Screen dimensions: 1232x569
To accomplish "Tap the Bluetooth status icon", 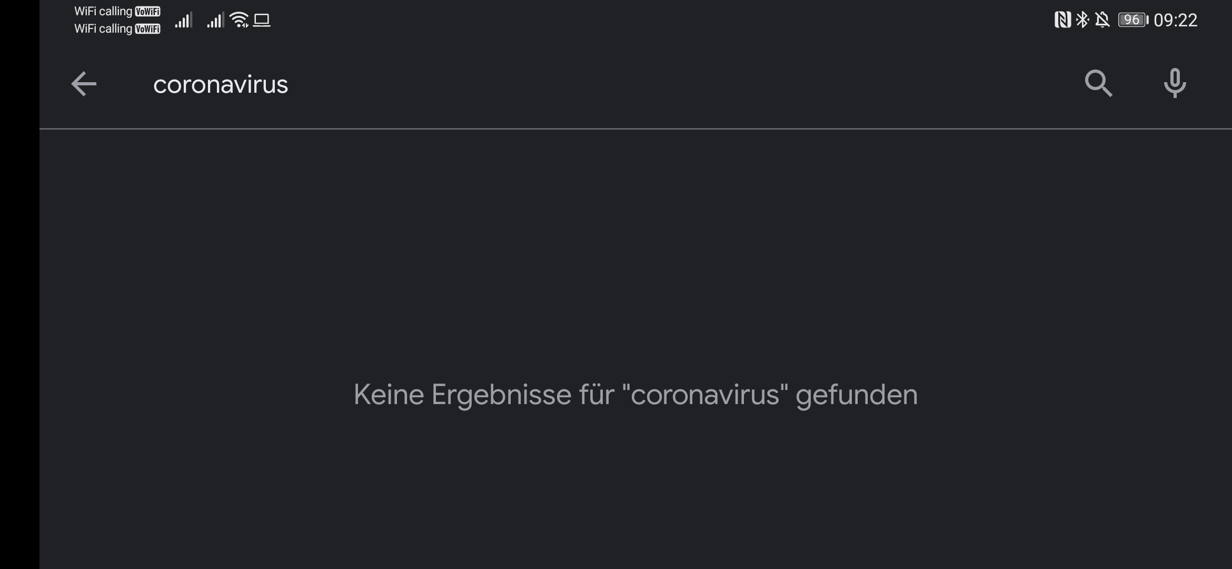I will pos(1082,20).
